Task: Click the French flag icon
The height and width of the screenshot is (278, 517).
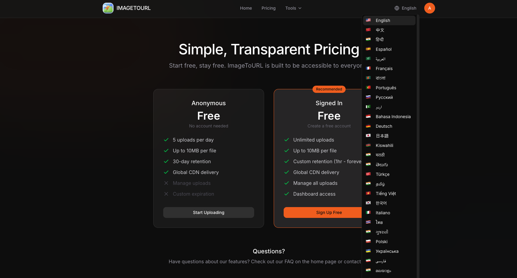Action: pyautogui.click(x=368, y=68)
